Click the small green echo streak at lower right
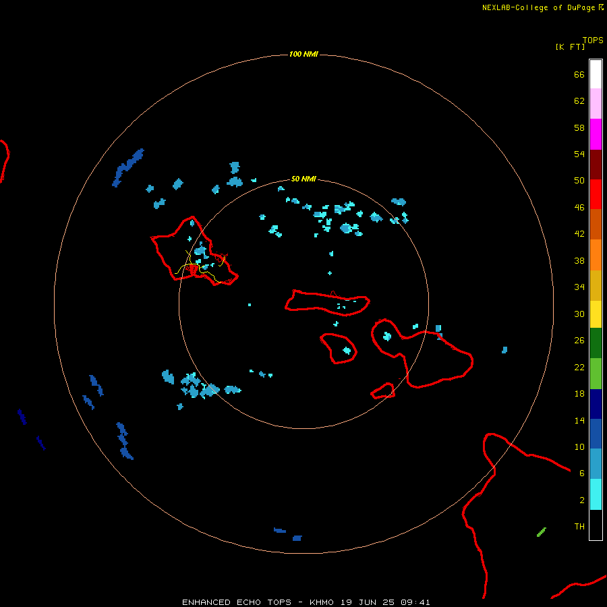 tap(542, 532)
